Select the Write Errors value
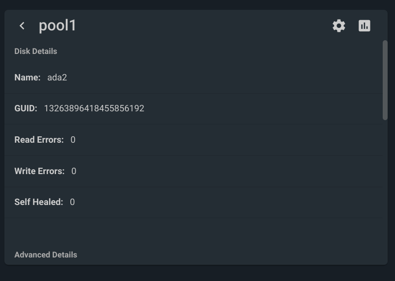The image size is (395, 281). tap(74, 171)
